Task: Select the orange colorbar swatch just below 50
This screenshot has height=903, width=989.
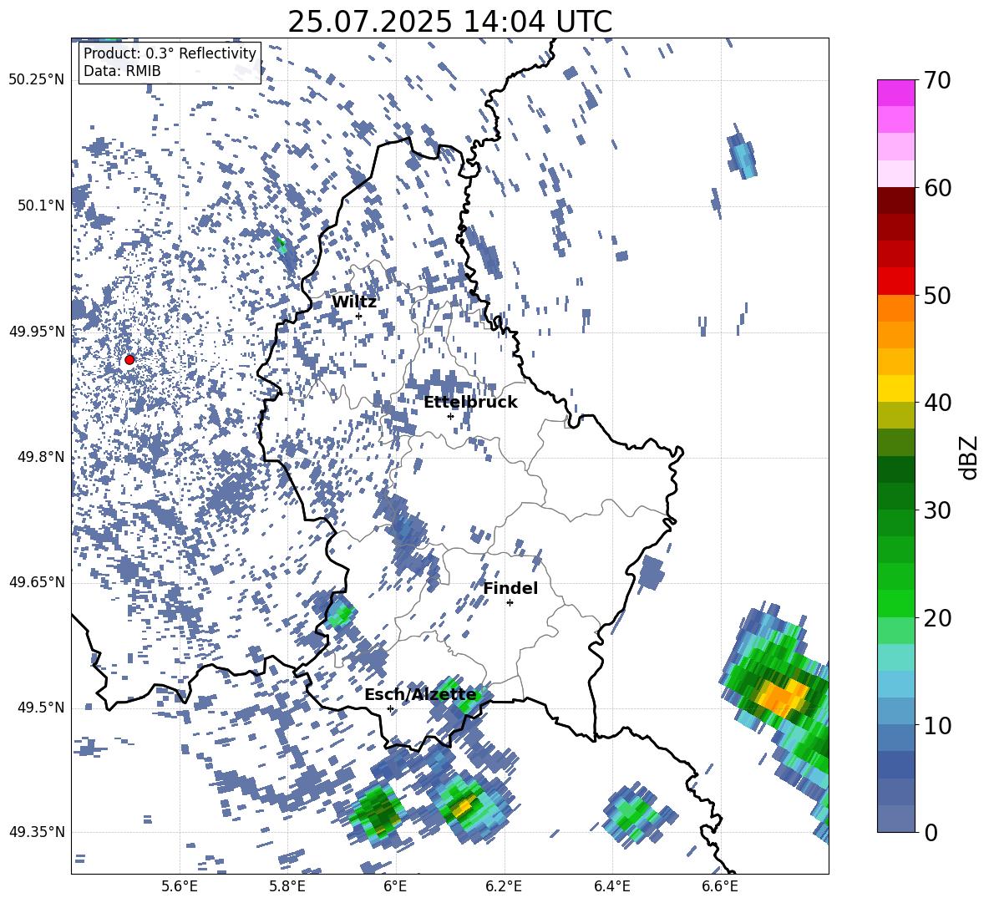Action: (895, 308)
